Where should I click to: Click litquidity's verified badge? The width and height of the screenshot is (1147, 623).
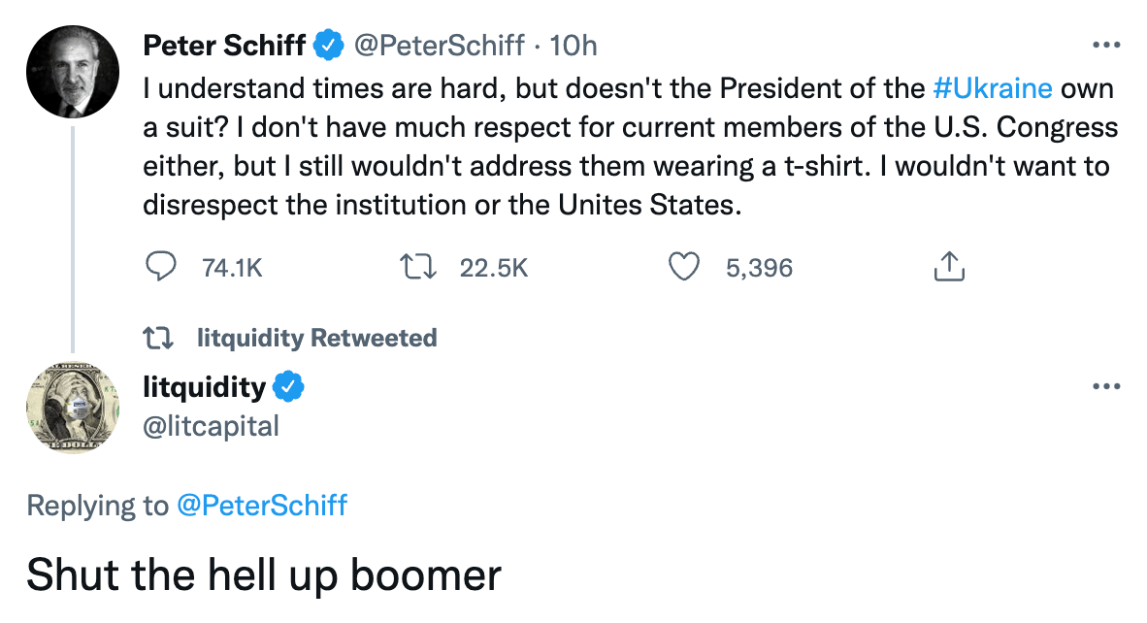point(288,387)
